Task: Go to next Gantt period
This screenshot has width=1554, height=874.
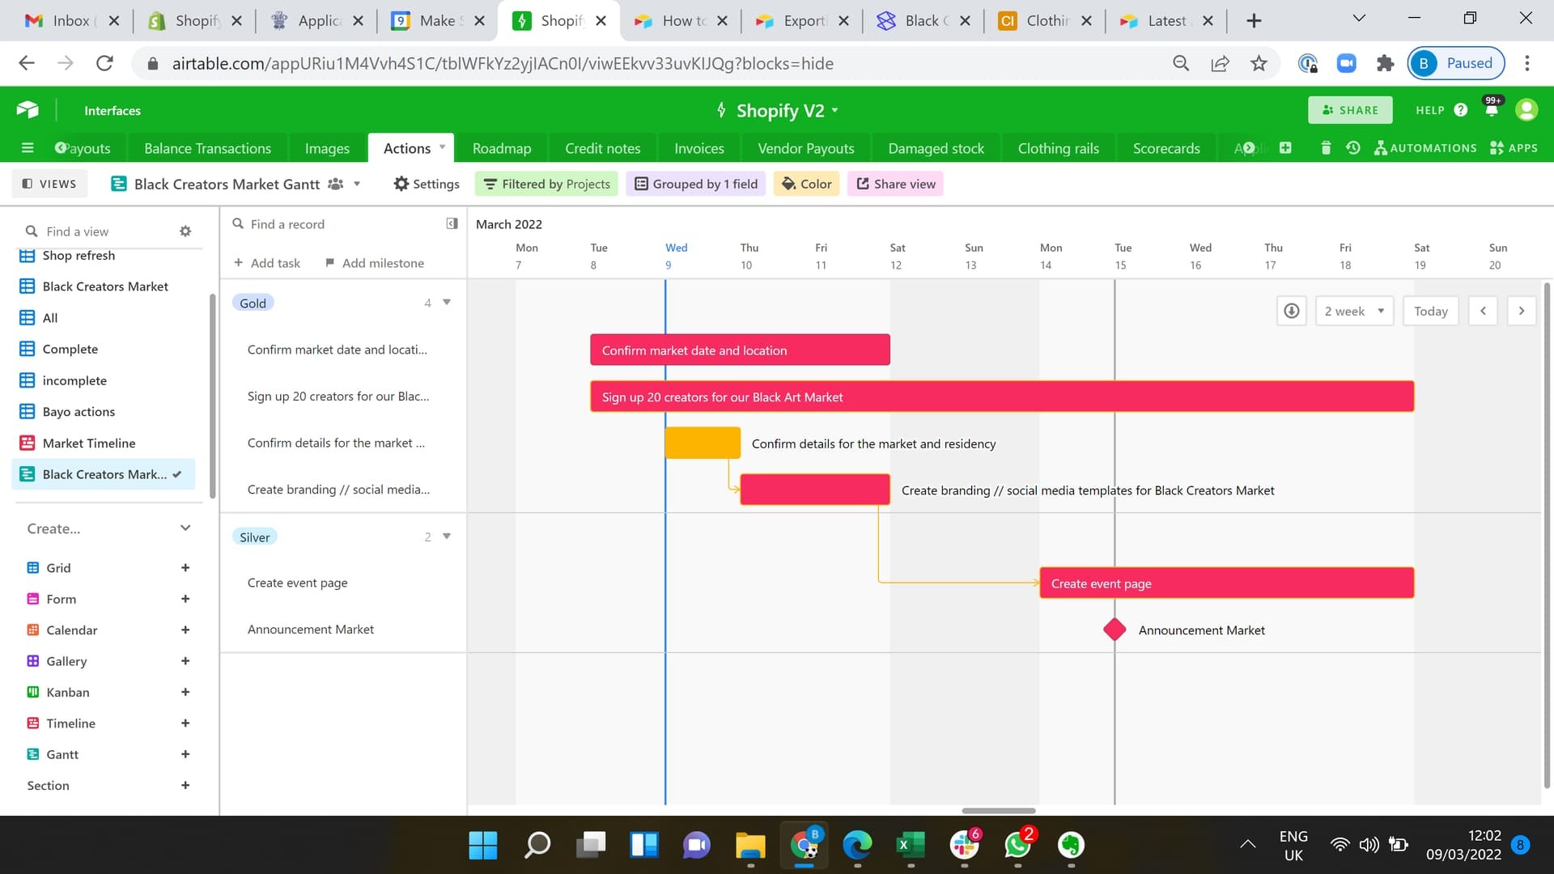Action: pyautogui.click(x=1522, y=311)
